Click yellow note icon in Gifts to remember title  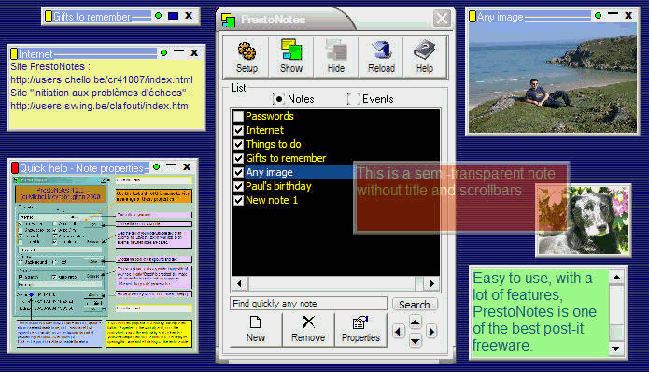click(49, 16)
